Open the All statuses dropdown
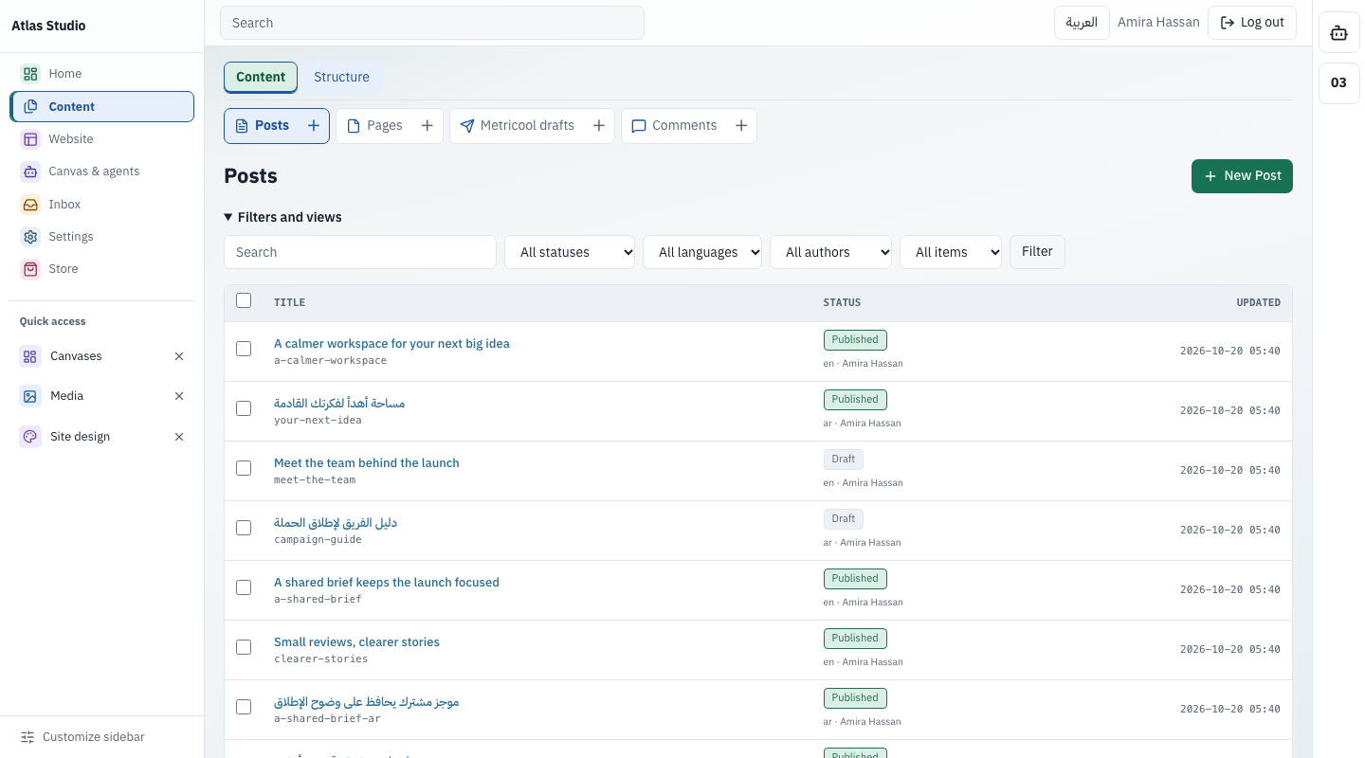The height and width of the screenshot is (758, 1365). [570, 252]
